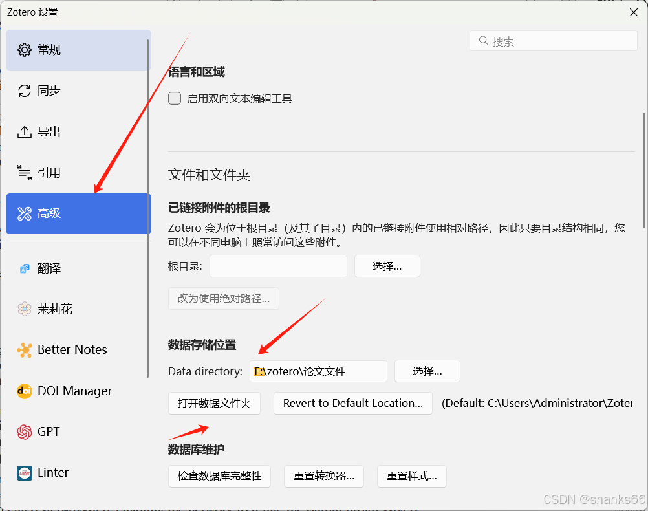The width and height of the screenshot is (648, 511).
Task: Click the 改为使用绝对路径... button
Action: [224, 298]
